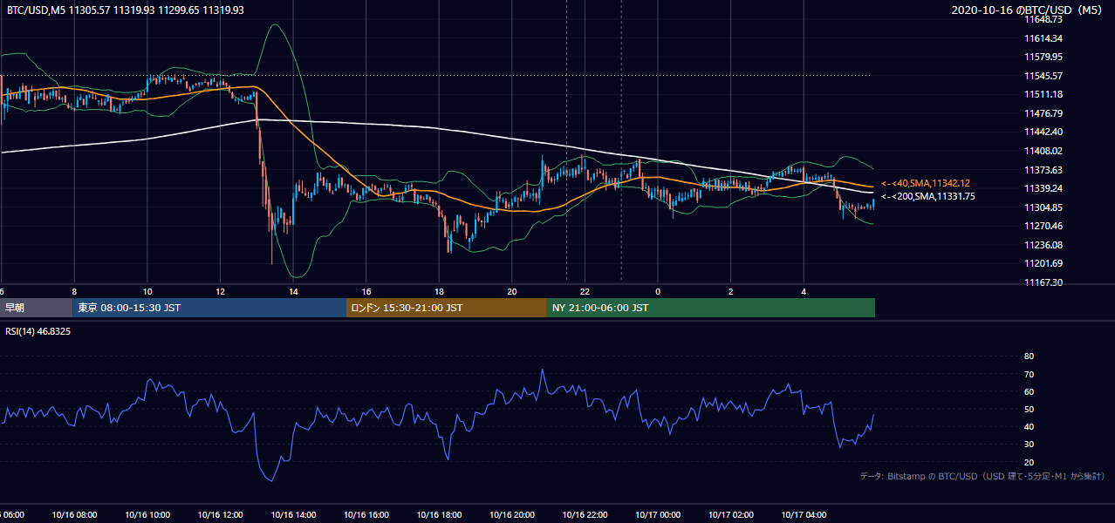
Task: Click the BTC/USD,M5 OHLC header text
Action: pyautogui.click(x=126, y=10)
